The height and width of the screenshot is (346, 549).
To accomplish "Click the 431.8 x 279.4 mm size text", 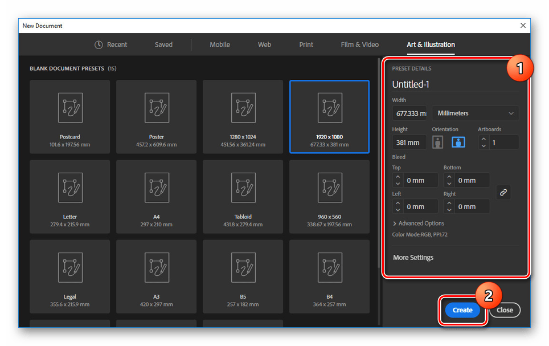I will pyautogui.click(x=243, y=225).
